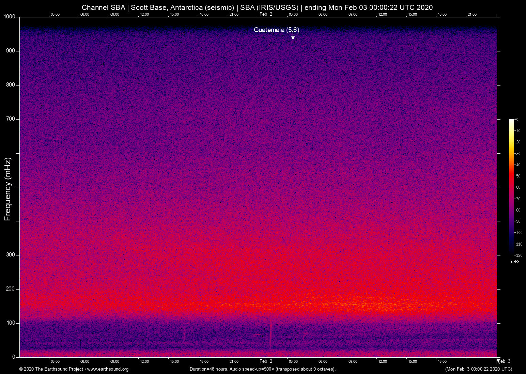Click the "-30" value on the color scale
Screen dimensions: 526x374
point(517,154)
